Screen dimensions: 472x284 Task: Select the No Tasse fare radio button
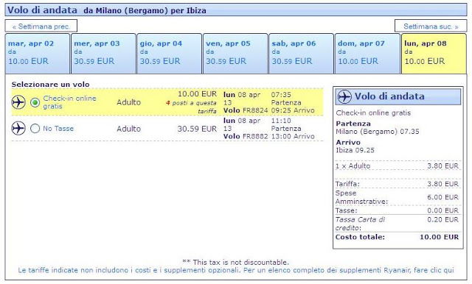[35, 129]
